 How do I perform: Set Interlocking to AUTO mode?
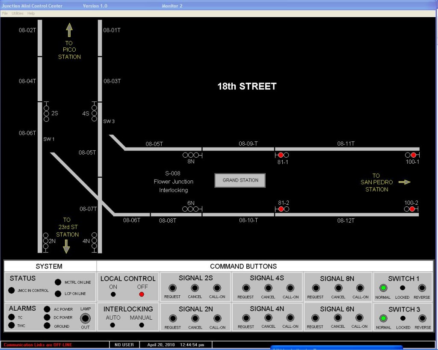pyautogui.click(x=113, y=325)
